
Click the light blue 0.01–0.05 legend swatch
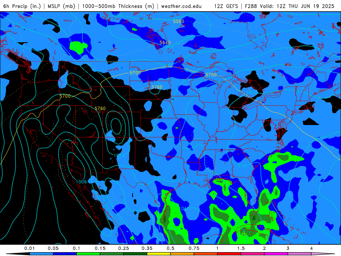pos(41,254)
